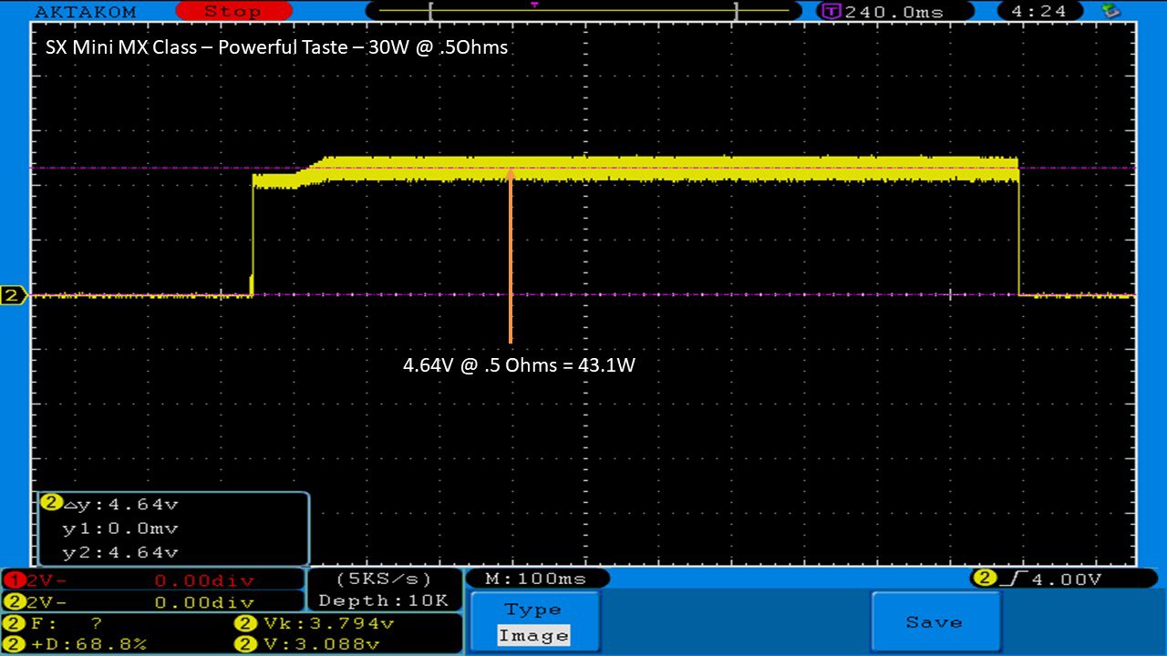Select the channel 2 yellow 2V scale indicator
This screenshot has height=656, width=1167.
pos(152,601)
